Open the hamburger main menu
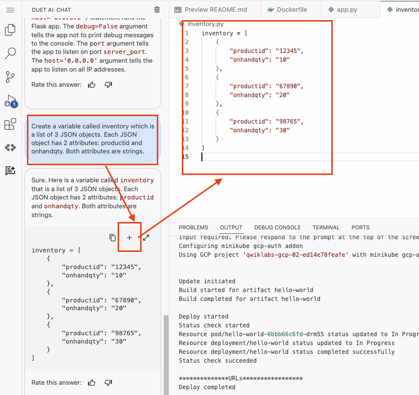 tap(10, 10)
